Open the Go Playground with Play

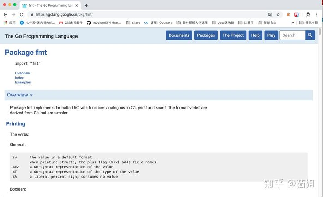(x=271, y=35)
